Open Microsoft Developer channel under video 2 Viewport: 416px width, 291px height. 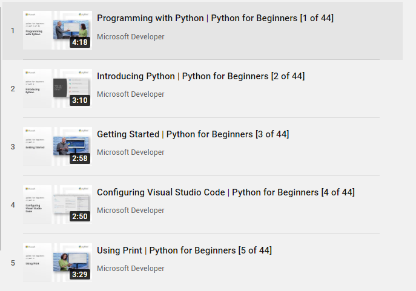click(130, 94)
